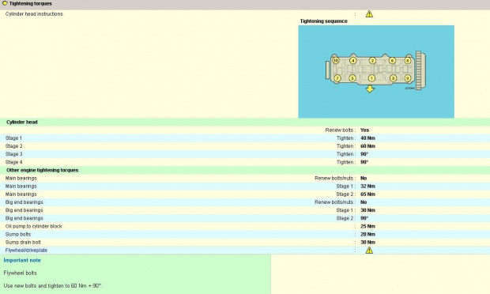This screenshot has height=294, width=490.
Task: Click bolt number 2 in tightening diagram
Action: click(372, 61)
